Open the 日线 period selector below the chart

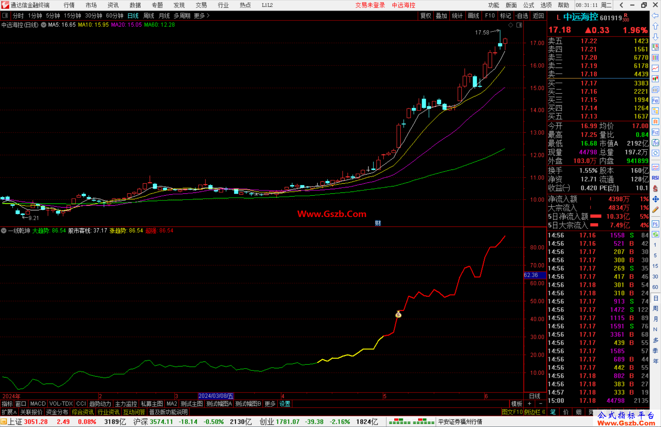(x=535, y=396)
